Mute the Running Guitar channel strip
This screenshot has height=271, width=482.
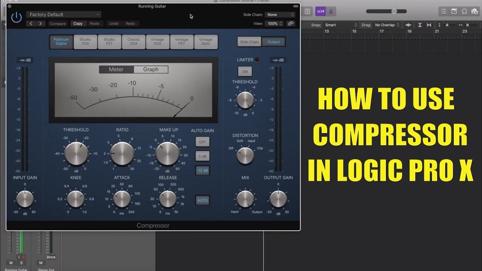11,262
